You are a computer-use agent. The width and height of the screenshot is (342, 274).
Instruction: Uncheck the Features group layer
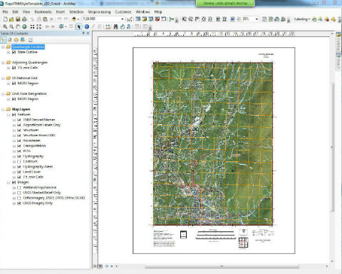click(x=14, y=115)
